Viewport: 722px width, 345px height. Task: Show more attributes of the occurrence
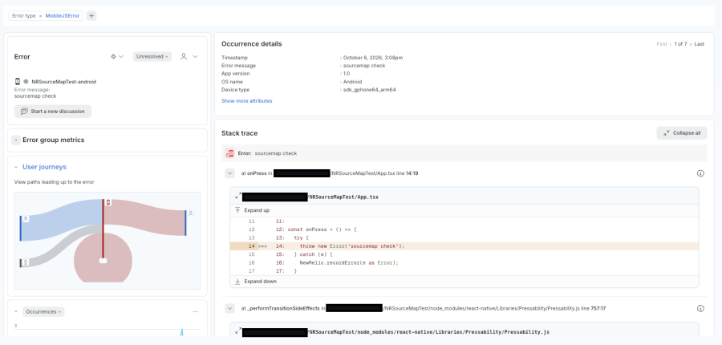(247, 101)
